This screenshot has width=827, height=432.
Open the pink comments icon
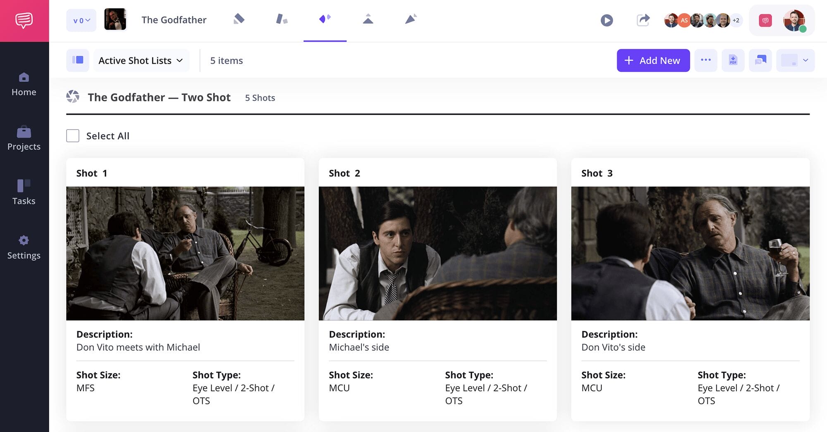click(765, 20)
